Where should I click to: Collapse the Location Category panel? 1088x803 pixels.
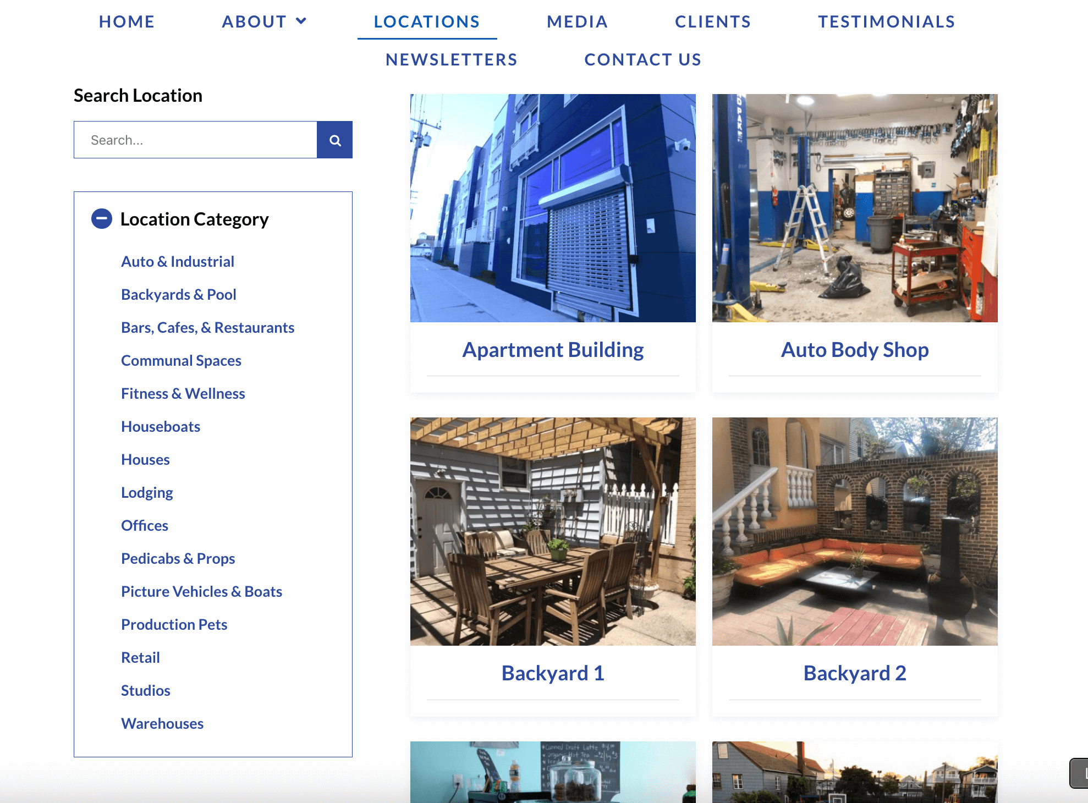[102, 219]
